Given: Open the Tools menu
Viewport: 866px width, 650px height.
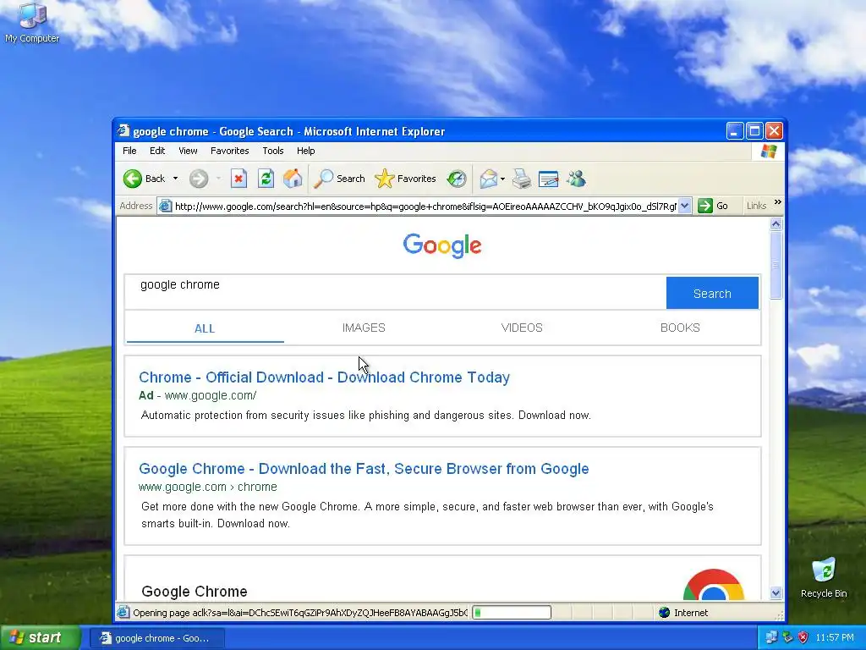Looking at the screenshot, I should point(273,151).
